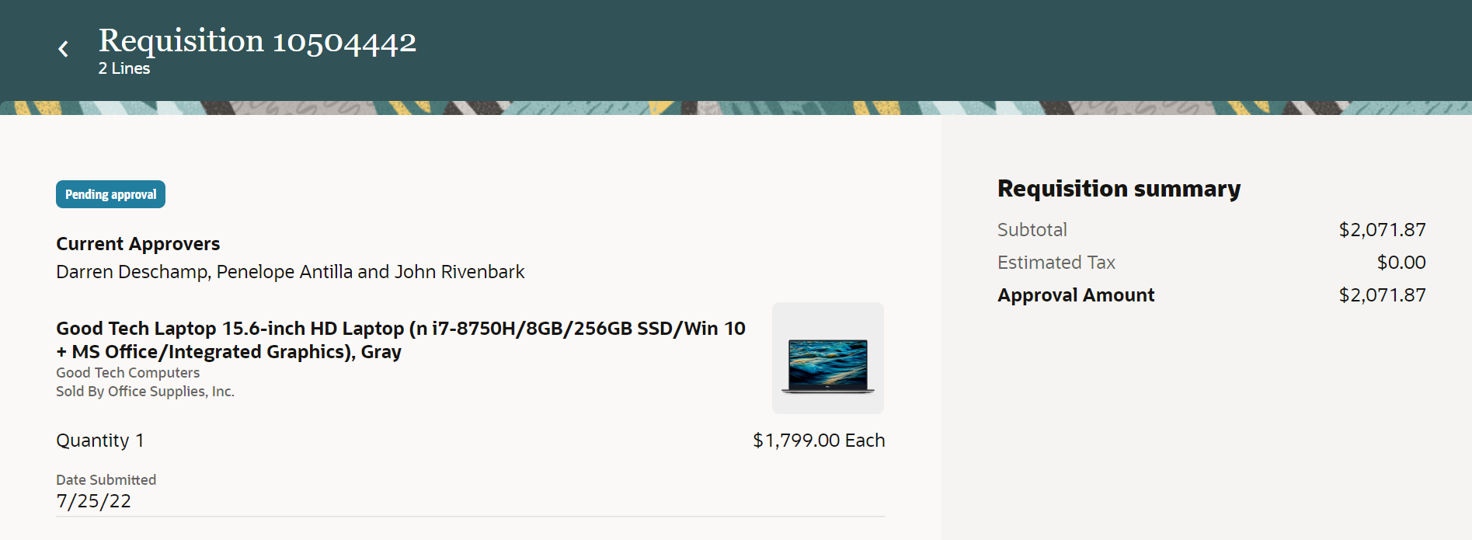
Task: Select the approver names line
Action: click(x=290, y=272)
